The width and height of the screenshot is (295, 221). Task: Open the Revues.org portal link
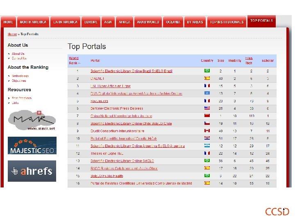(x=99, y=101)
